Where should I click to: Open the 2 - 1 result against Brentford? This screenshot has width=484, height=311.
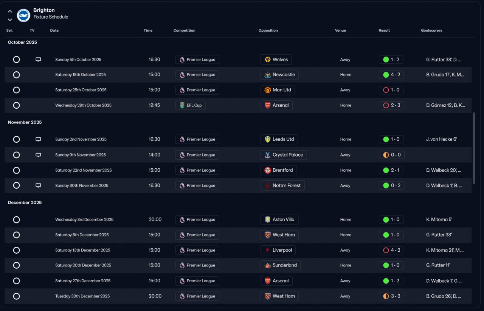391,170
